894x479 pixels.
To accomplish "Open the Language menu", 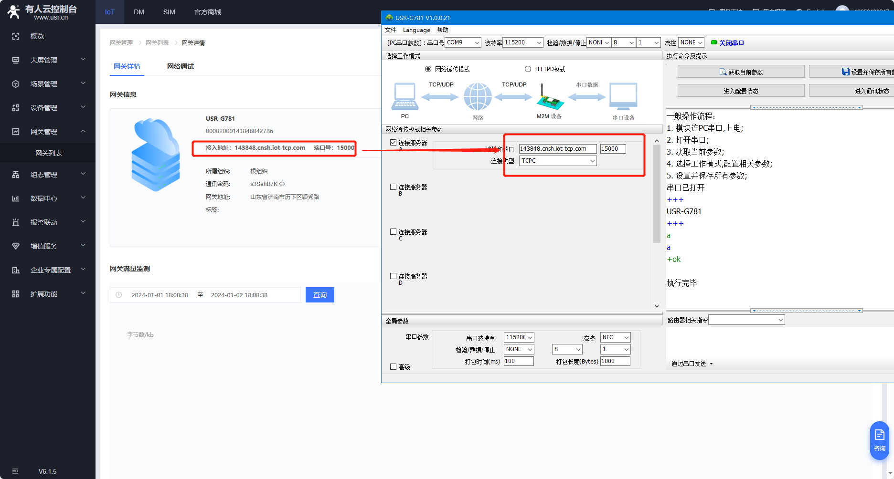I will coord(416,30).
